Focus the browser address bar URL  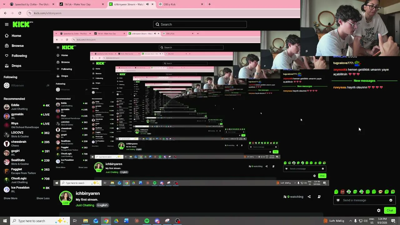(47, 13)
